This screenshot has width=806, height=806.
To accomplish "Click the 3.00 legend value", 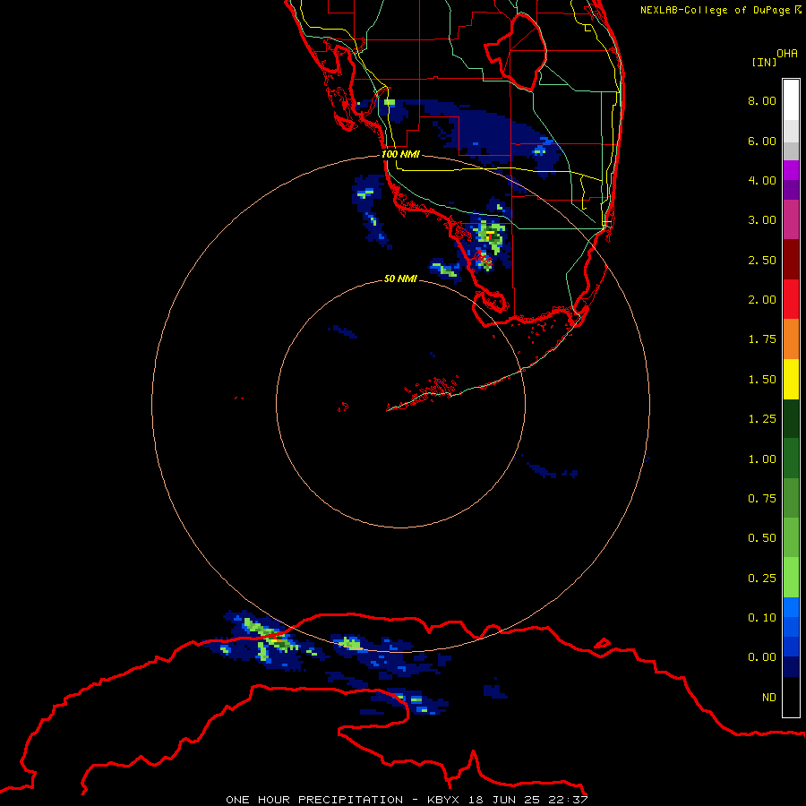I will coord(762,220).
